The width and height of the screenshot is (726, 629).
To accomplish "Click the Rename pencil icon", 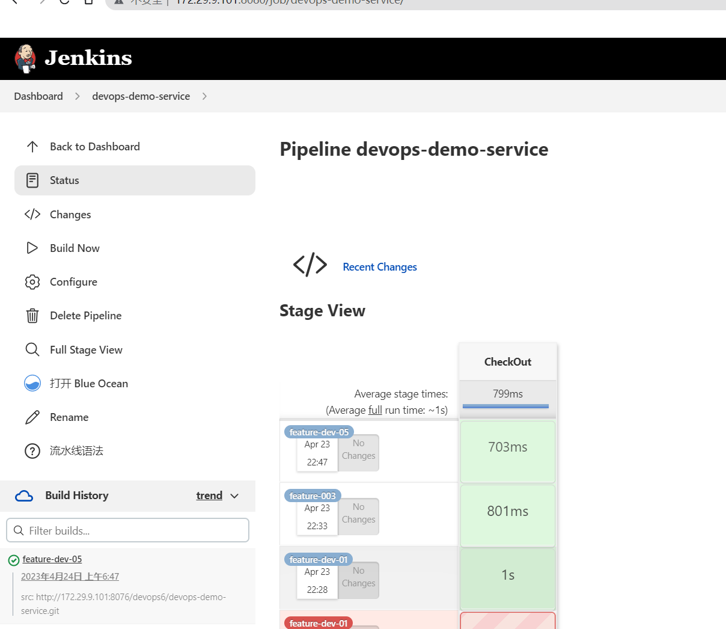I will pyautogui.click(x=32, y=417).
